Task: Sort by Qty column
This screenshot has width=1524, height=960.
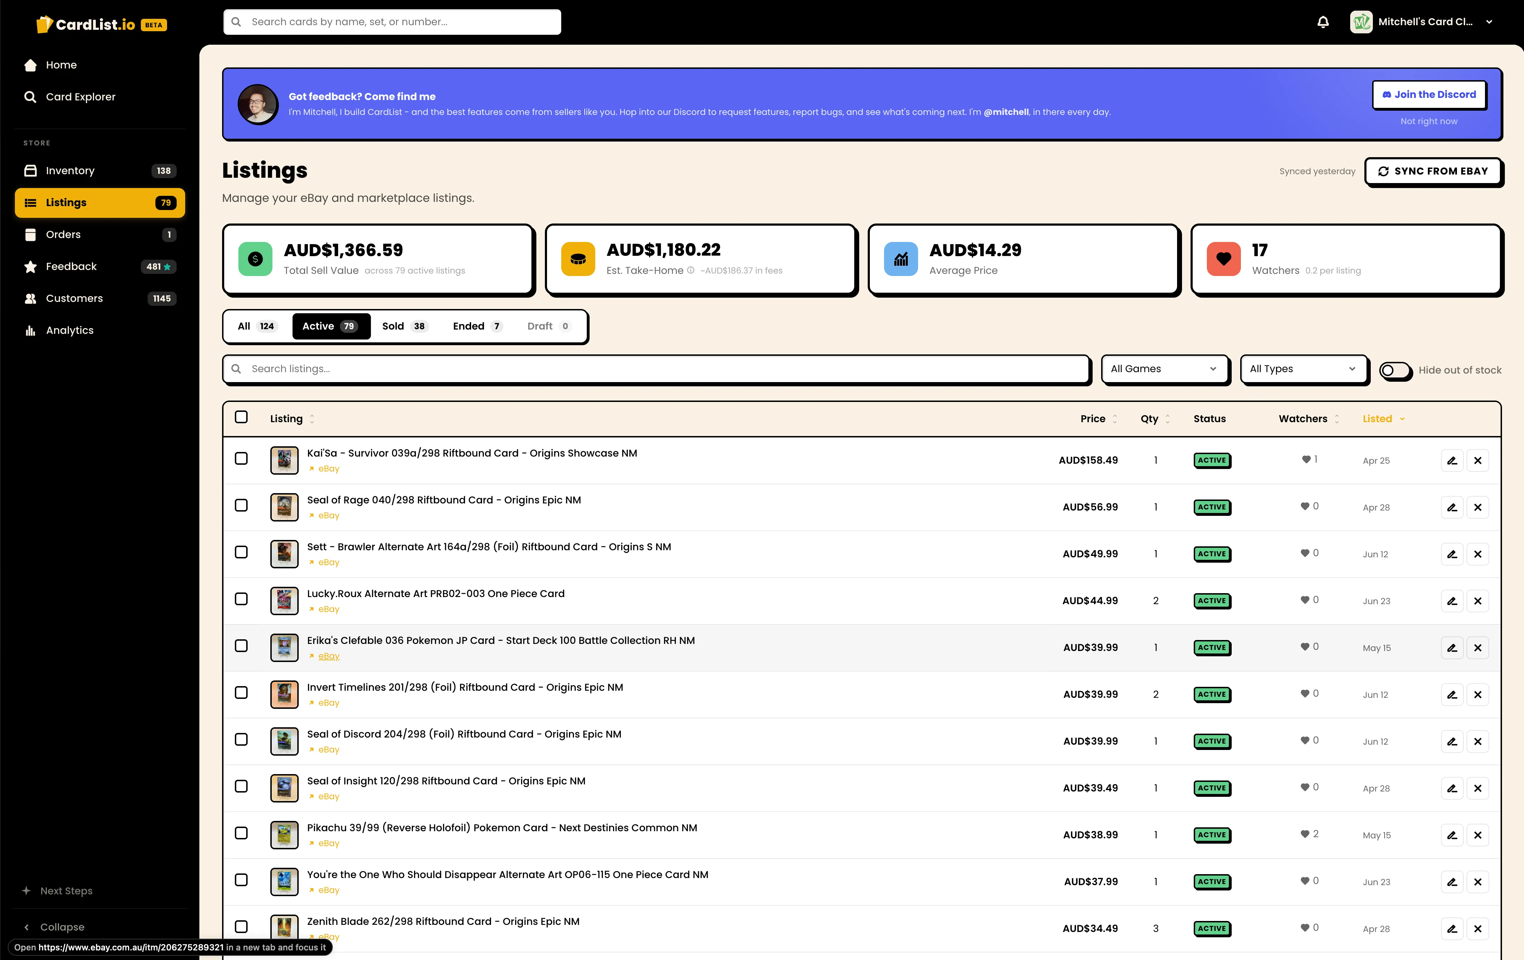Action: tap(1155, 419)
